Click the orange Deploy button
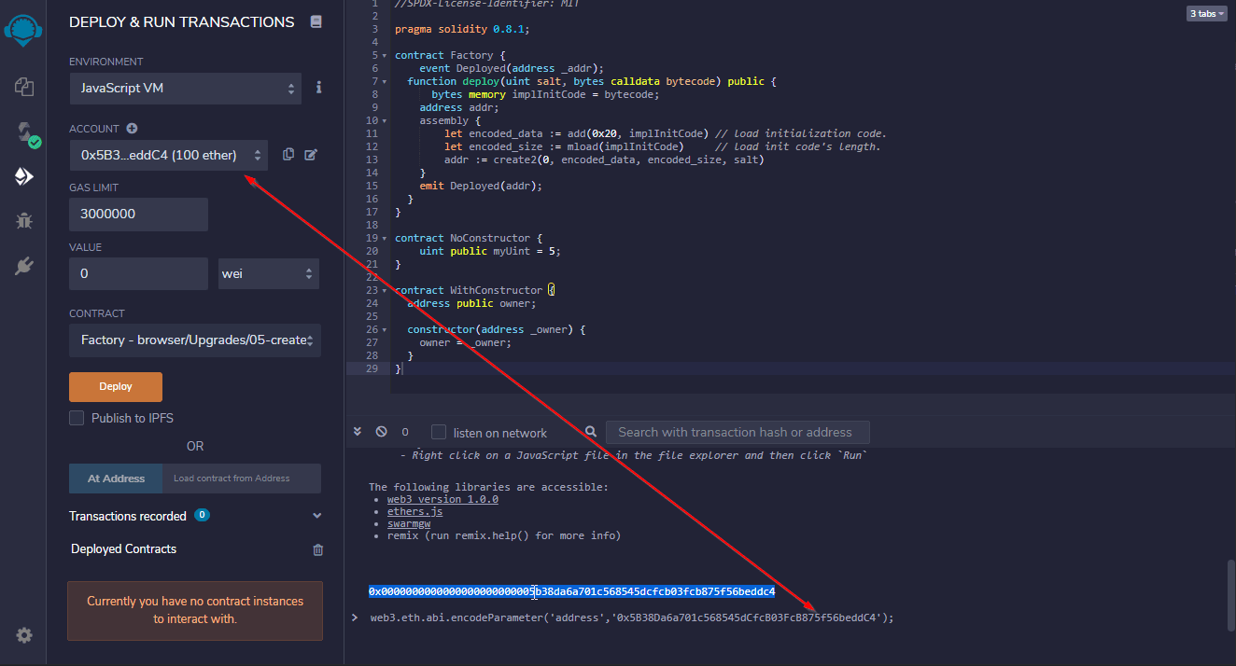 coord(116,386)
